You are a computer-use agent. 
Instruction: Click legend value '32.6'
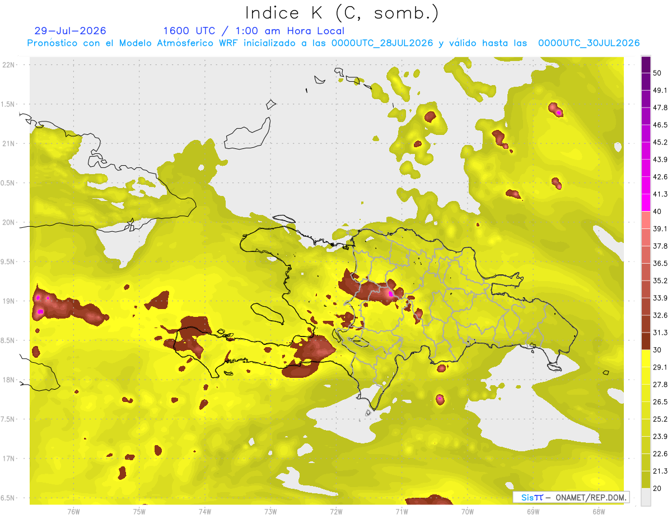coord(660,315)
